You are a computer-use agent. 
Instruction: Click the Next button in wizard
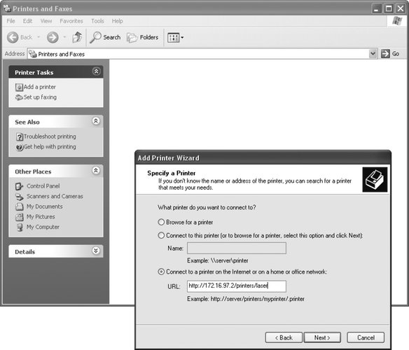point(322,337)
